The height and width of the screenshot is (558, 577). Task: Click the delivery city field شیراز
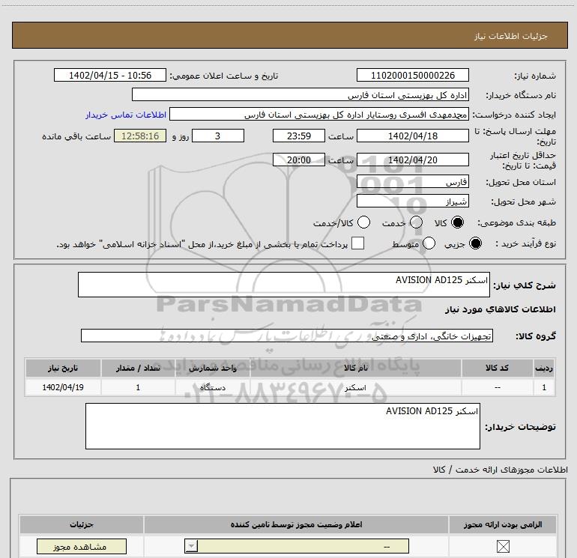point(412,201)
